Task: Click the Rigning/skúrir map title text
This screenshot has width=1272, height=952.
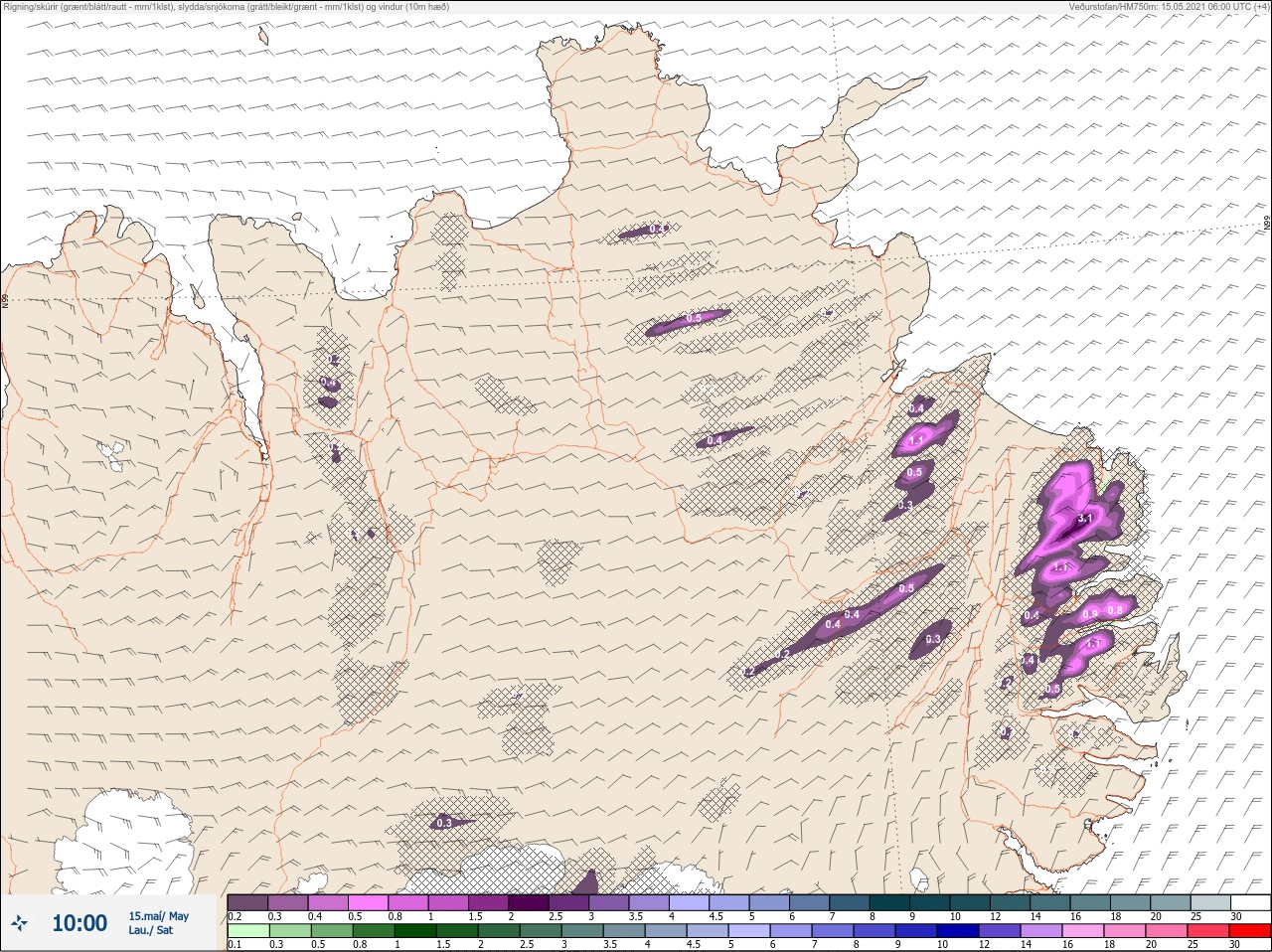Action: pyautogui.click(x=227, y=6)
